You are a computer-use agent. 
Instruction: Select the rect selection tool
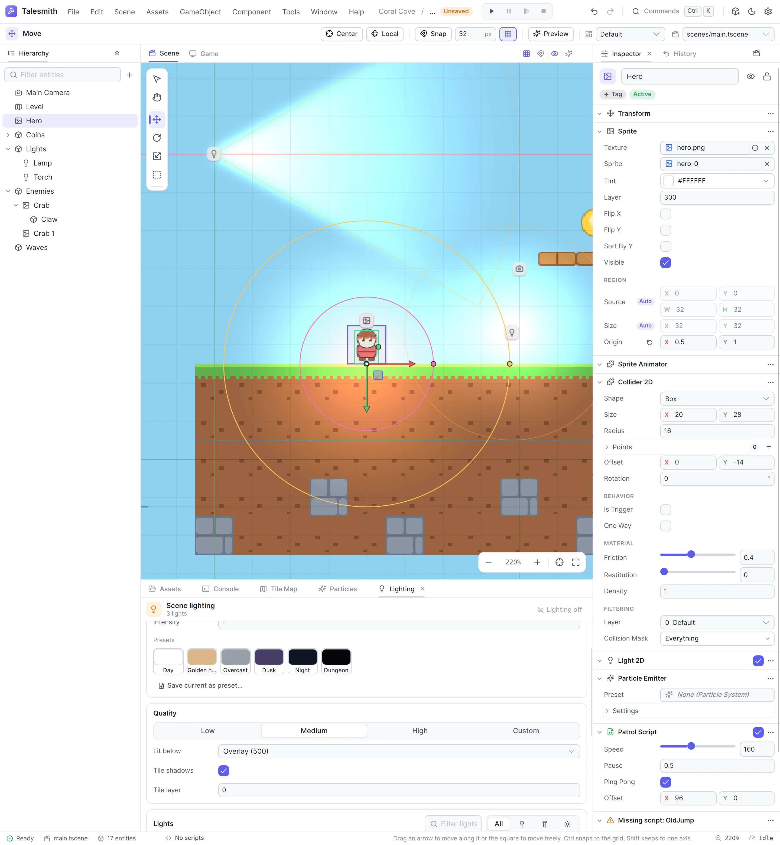click(157, 175)
